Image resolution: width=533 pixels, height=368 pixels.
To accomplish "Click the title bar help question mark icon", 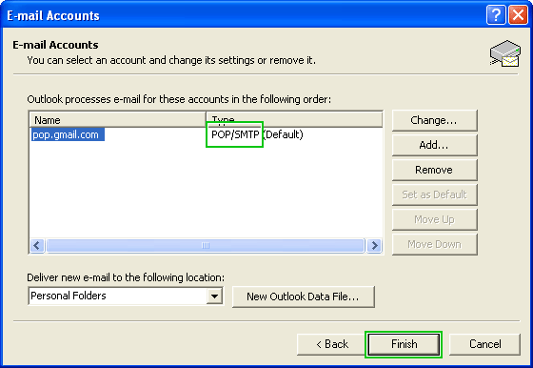I will point(496,15).
